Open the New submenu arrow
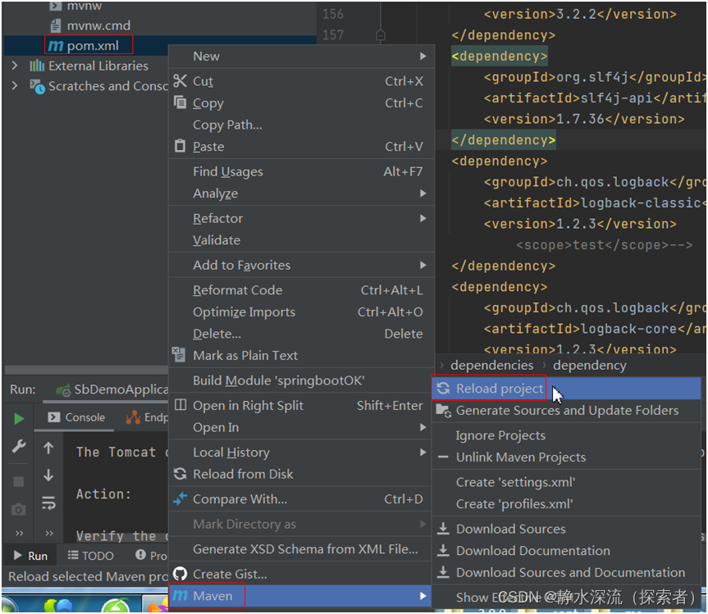 pyautogui.click(x=423, y=56)
